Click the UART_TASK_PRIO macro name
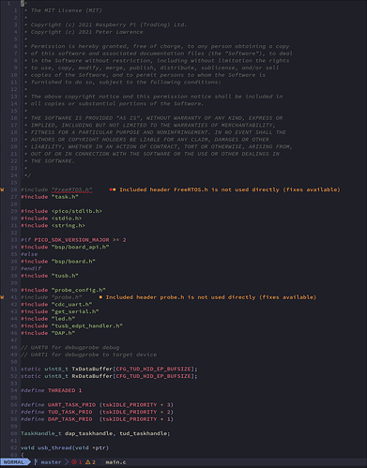 coord(71,405)
